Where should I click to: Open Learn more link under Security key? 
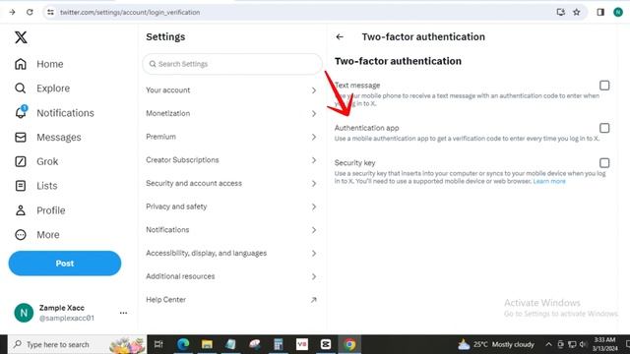[x=549, y=181]
